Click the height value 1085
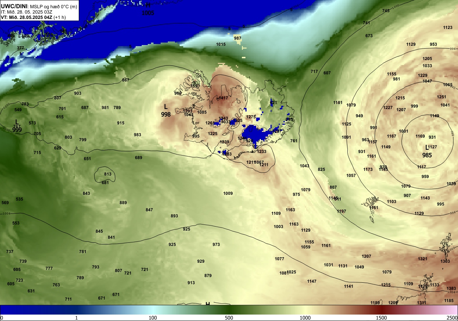The width and height of the screenshot is (458, 321). [x=202, y=112]
